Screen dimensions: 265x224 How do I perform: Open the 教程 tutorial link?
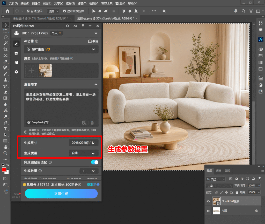[x=93, y=41]
